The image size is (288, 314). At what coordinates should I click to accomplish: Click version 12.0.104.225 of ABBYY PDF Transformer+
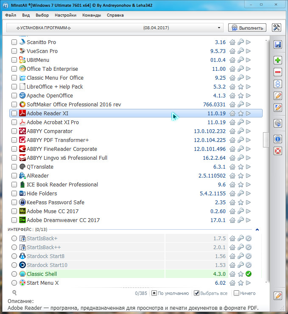tap(210, 140)
